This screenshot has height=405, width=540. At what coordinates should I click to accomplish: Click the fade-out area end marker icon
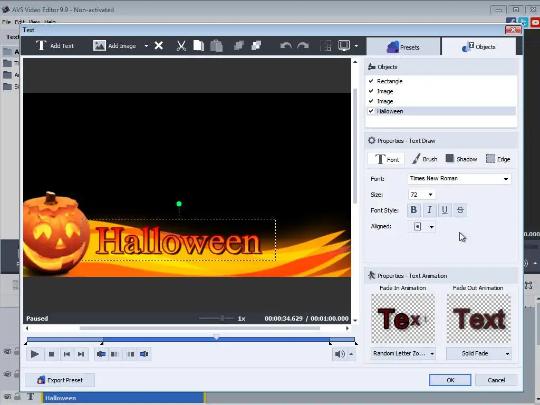click(x=144, y=354)
